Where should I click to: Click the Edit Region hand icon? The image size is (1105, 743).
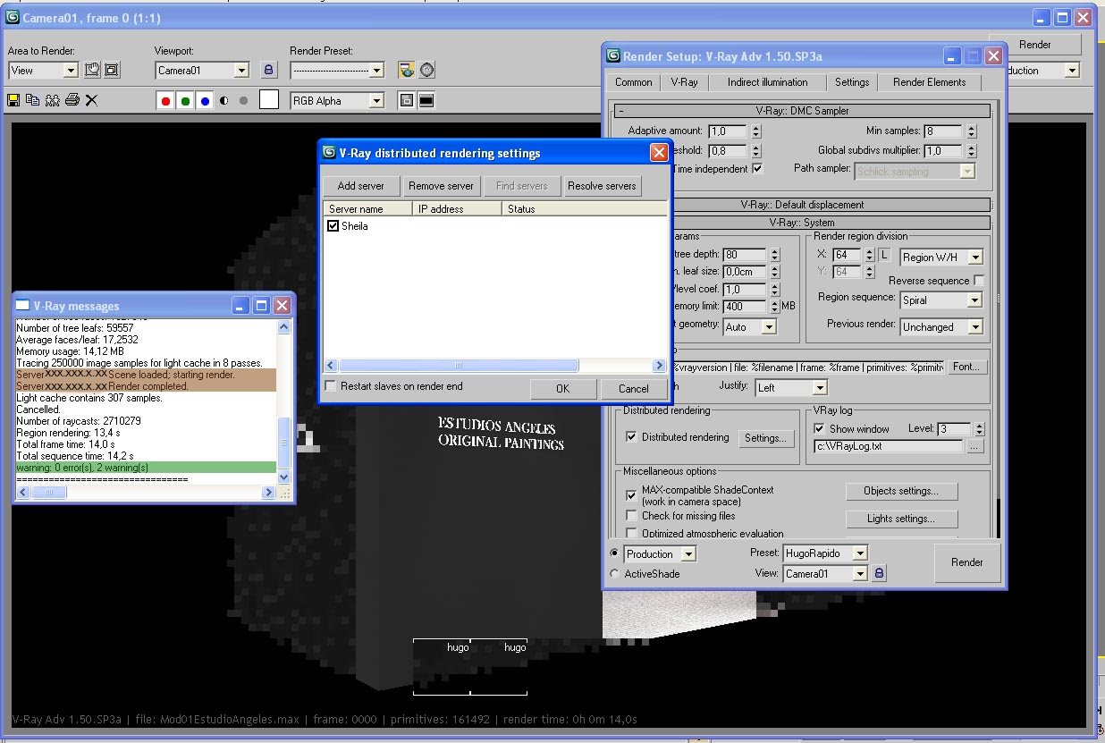pos(91,70)
